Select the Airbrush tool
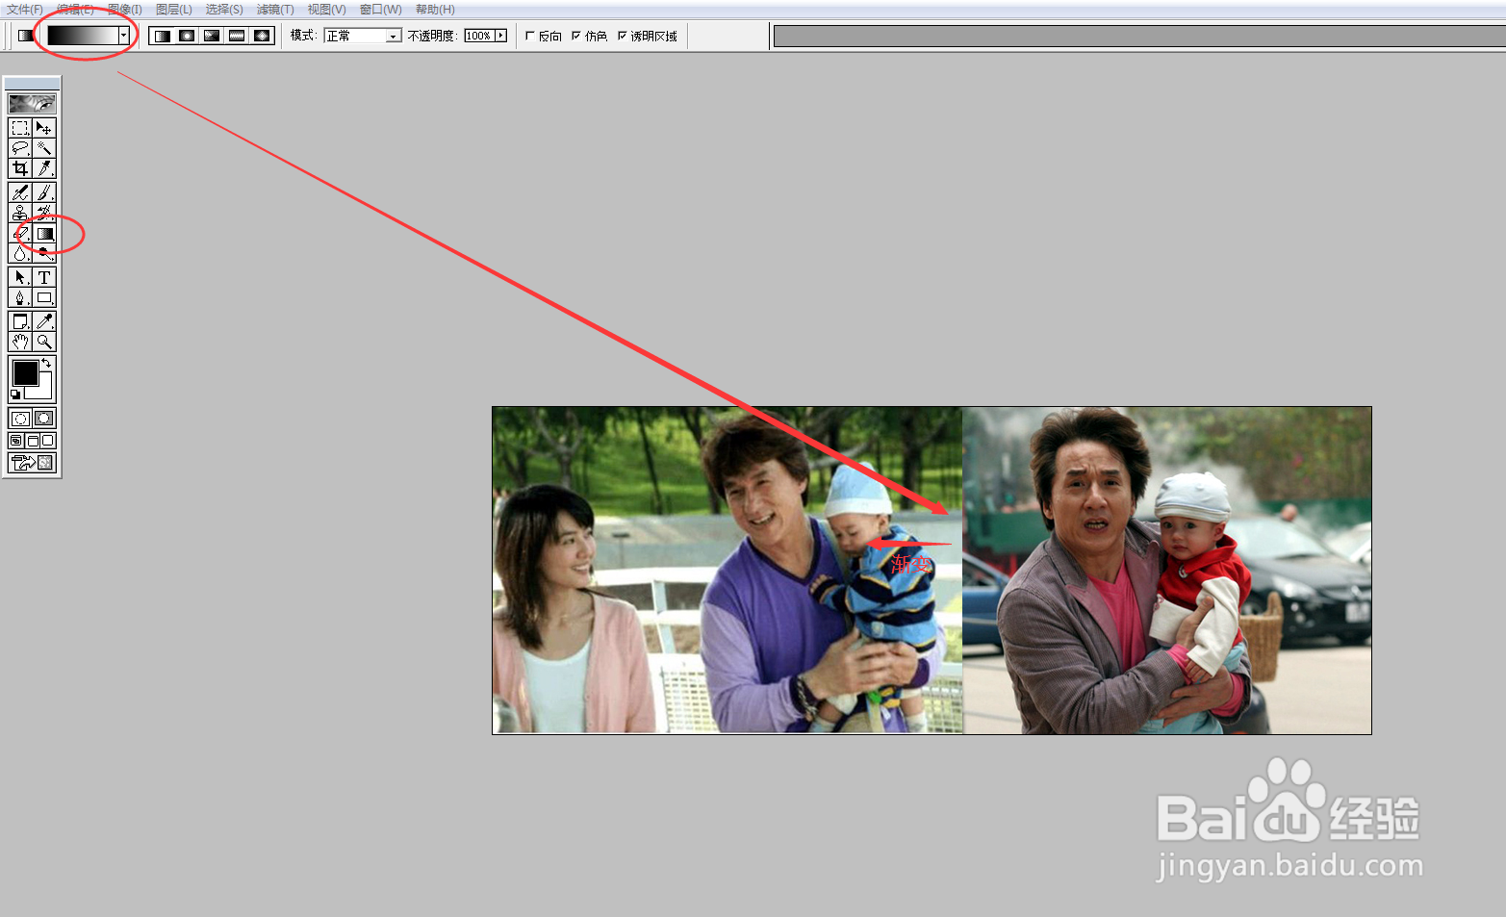The image size is (1506, 917). tap(20, 192)
